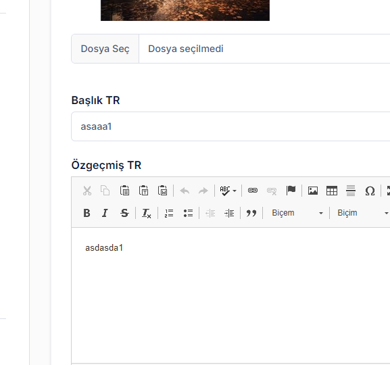Insert a bulleted list
Viewport: 390px width, 365px height.
188,213
